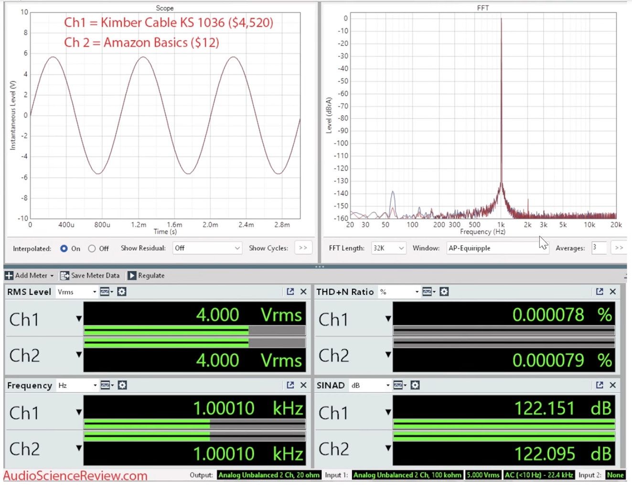Click Frequency Ch1 bar graph
Viewport: 632px width, 485px height.
pyautogui.click(x=194, y=424)
